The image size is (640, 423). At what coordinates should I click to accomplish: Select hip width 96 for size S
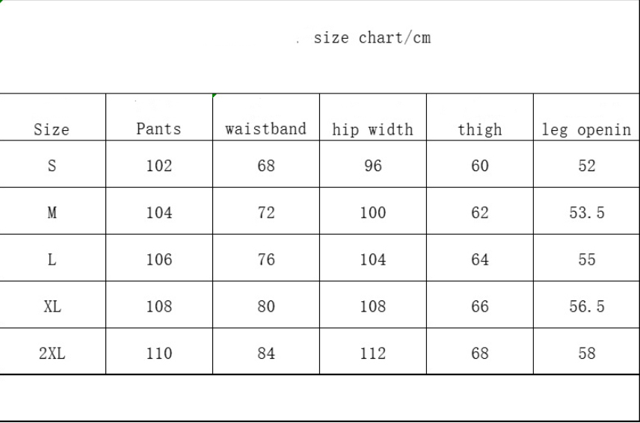pos(372,166)
